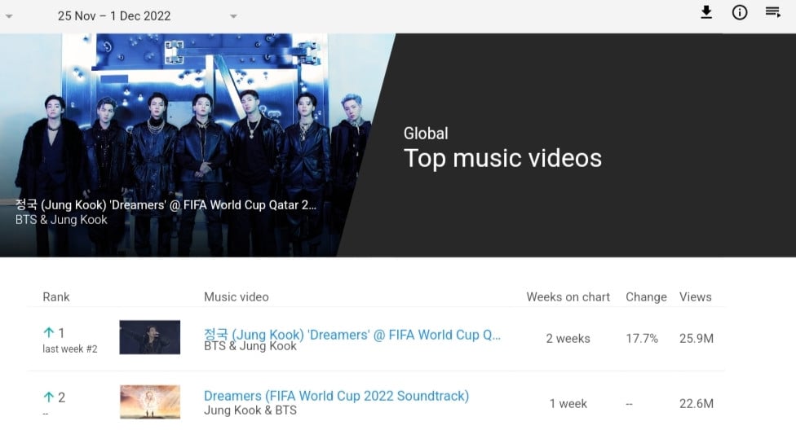Click the rank 2 Dreamers soundtrack thumbnail

(x=150, y=402)
